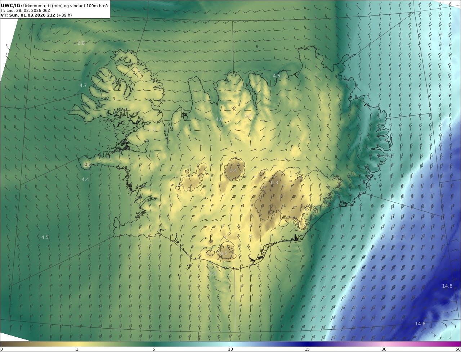Click the colorbar tick label "1"
Viewport: 461px width, 352px height.
(x=77, y=349)
